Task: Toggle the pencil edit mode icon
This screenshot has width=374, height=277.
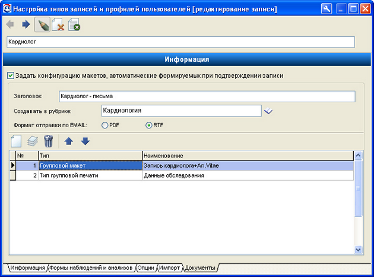Action: pos(42,24)
